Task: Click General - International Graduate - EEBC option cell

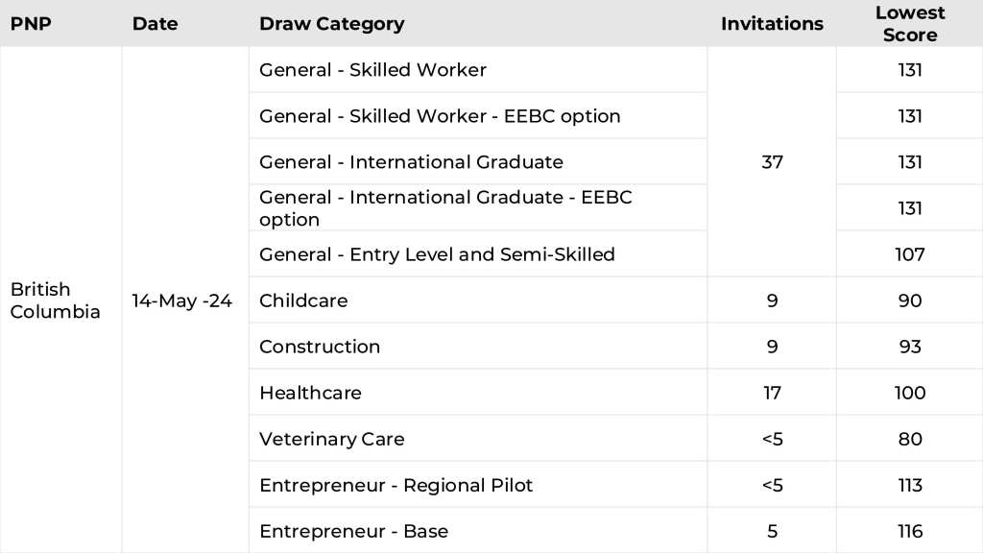Action: [445, 208]
